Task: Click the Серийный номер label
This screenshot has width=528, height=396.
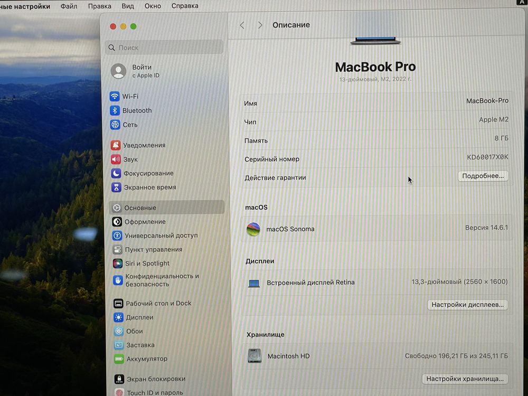Action: tap(272, 159)
